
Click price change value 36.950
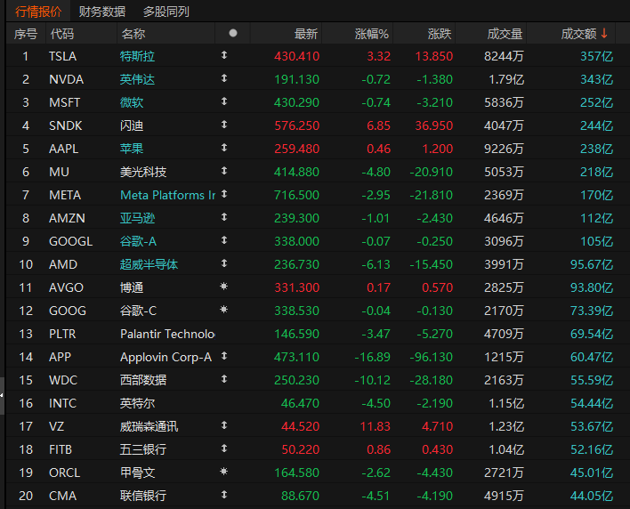434,125
